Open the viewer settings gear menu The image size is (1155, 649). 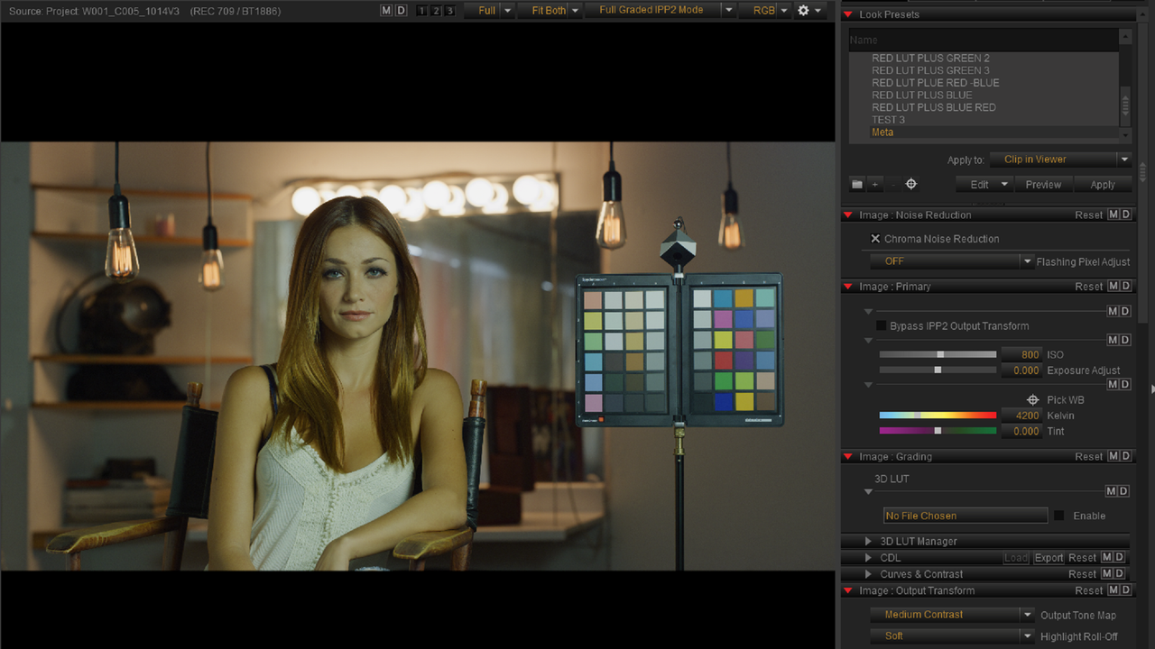[x=809, y=11]
